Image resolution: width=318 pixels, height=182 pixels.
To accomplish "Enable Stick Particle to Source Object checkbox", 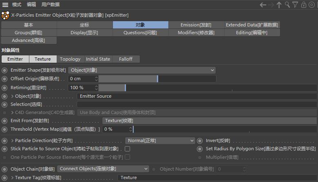I will click(127, 149).
